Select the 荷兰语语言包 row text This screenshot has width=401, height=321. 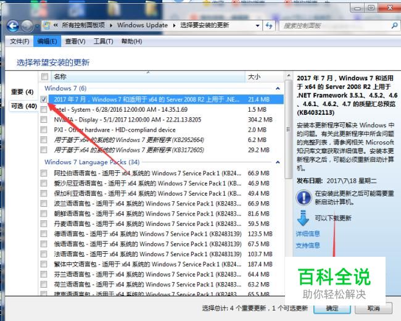pos(147,285)
